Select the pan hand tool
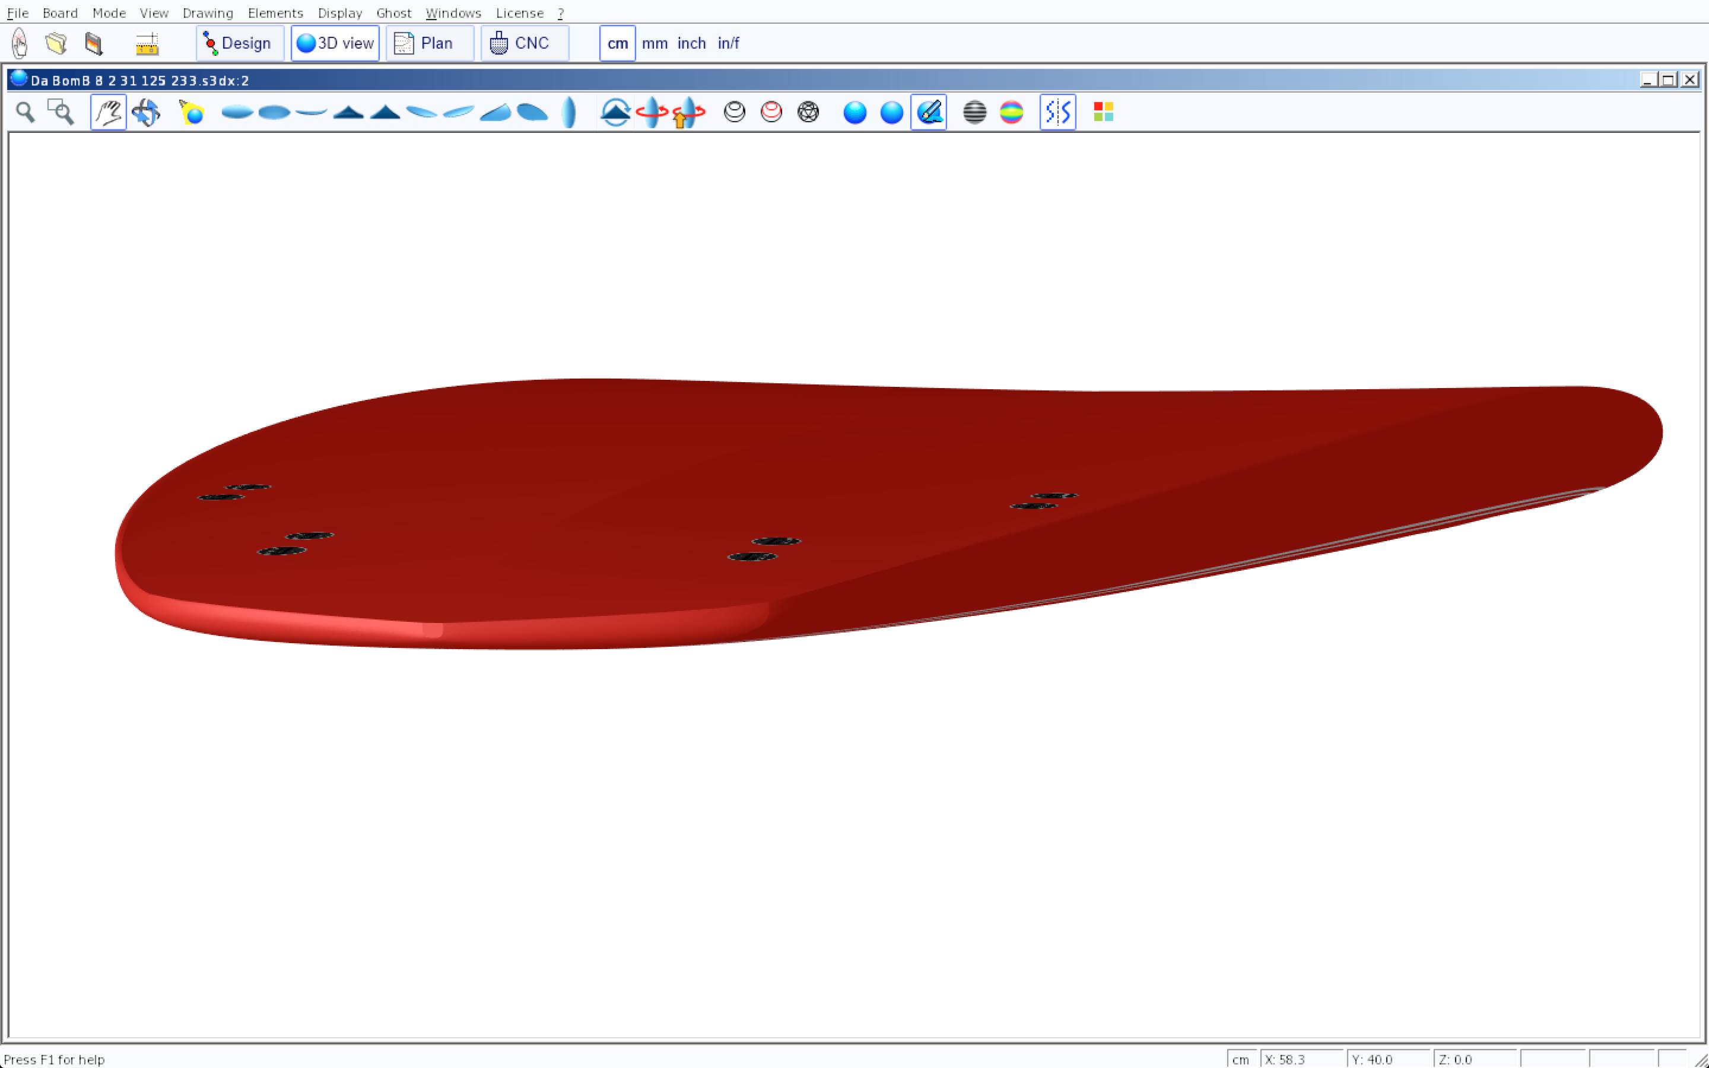Viewport: 1709px width, 1068px height. coord(108,112)
